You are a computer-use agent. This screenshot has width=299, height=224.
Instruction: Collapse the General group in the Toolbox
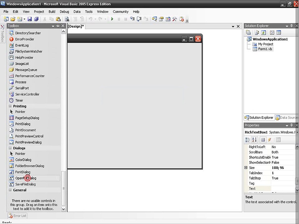click(10, 190)
